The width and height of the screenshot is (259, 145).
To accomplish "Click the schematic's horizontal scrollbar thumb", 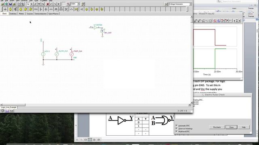I will click(x=14, y=105).
